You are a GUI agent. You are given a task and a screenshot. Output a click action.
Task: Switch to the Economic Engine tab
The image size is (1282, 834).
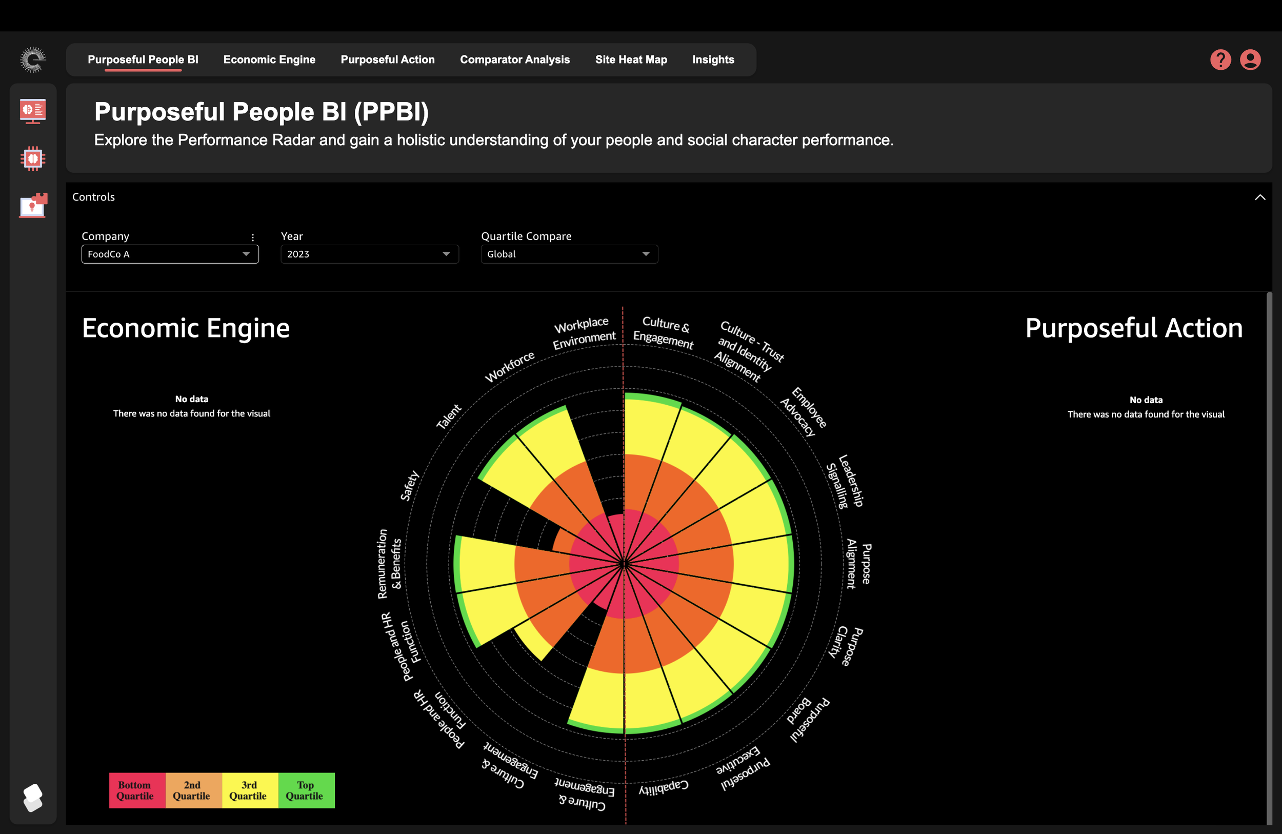pyautogui.click(x=269, y=60)
